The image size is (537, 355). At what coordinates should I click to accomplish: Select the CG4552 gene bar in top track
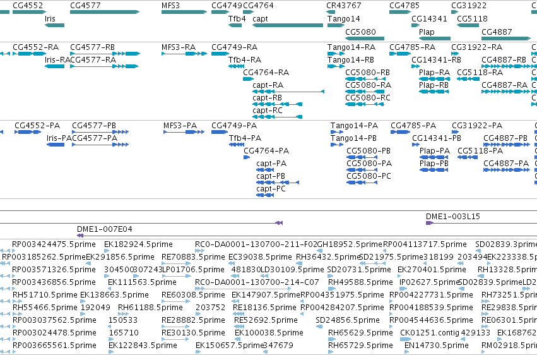point(29,12)
